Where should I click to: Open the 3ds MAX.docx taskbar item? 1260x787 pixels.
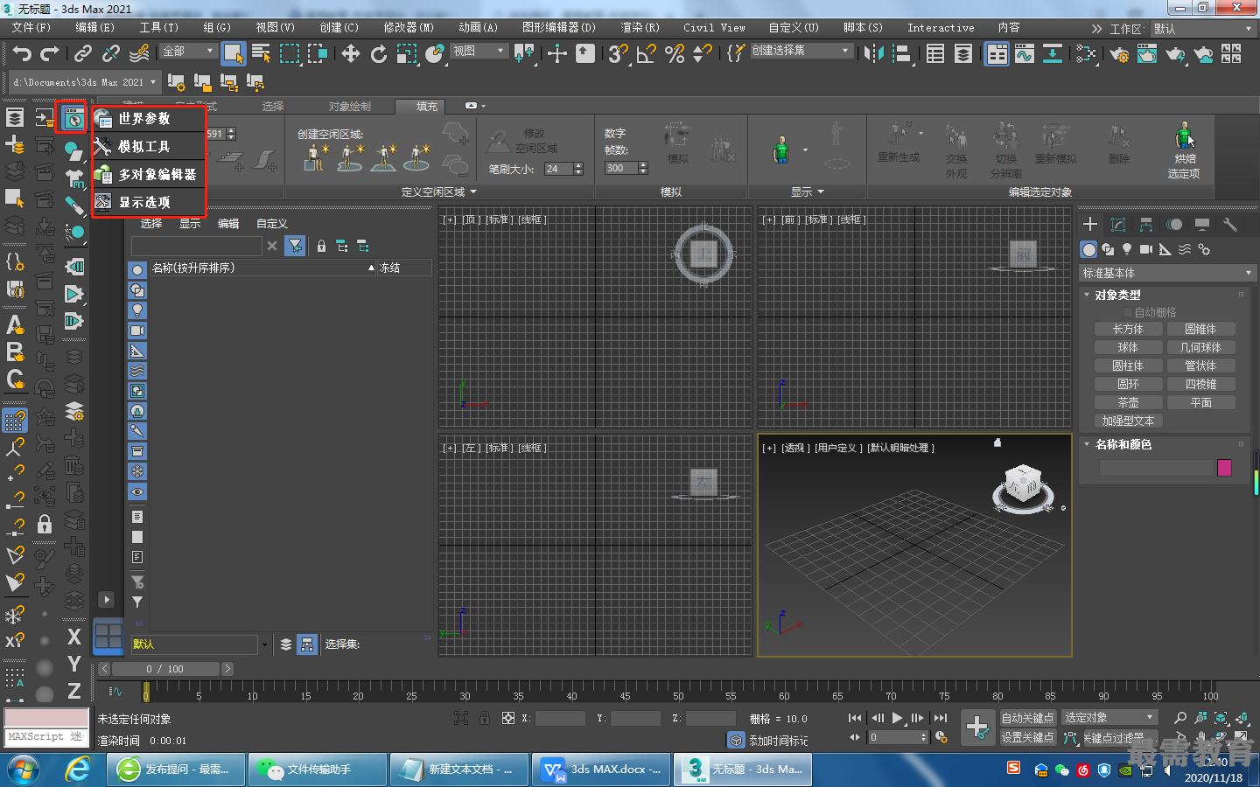tap(602, 770)
